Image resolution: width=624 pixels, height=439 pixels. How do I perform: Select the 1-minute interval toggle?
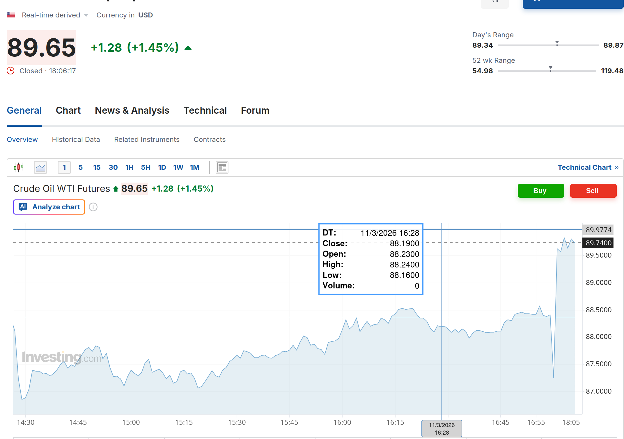pos(64,167)
